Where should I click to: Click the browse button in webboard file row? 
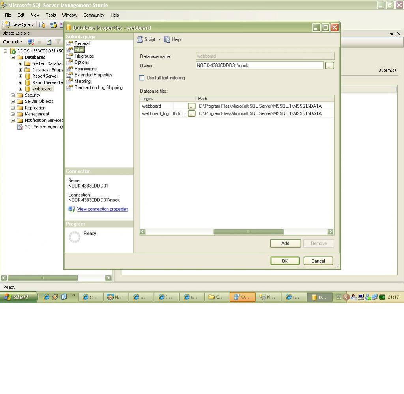point(191,106)
